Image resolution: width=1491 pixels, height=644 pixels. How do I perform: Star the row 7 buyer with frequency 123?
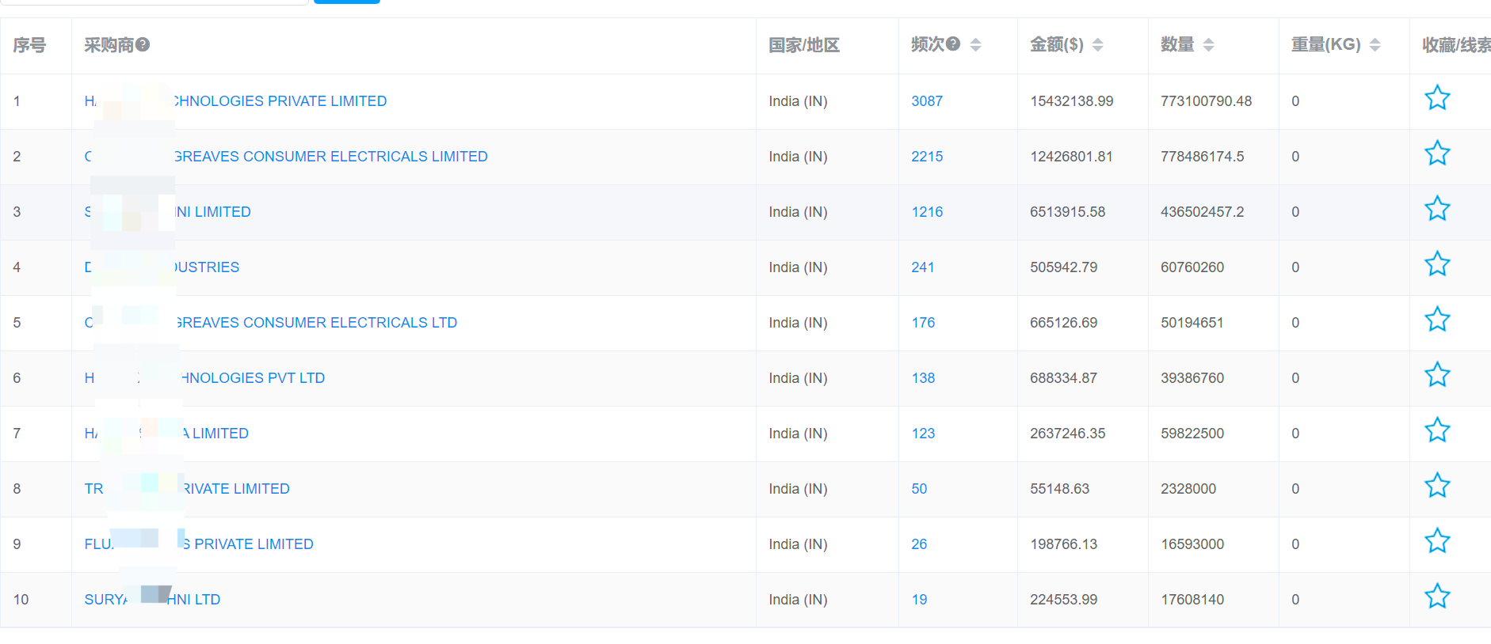pos(1437,430)
